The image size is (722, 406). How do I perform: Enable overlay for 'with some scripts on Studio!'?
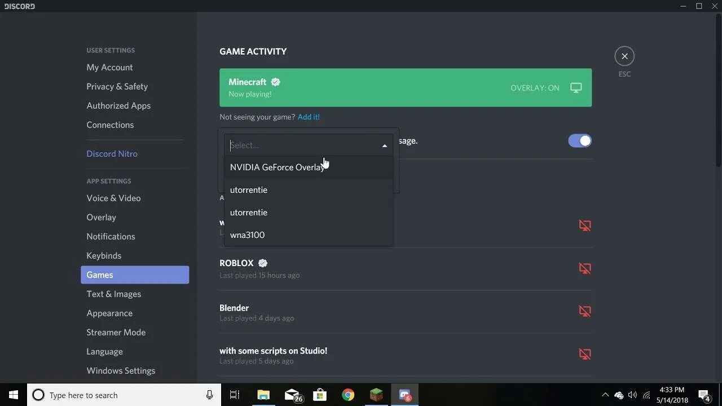coord(585,354)
